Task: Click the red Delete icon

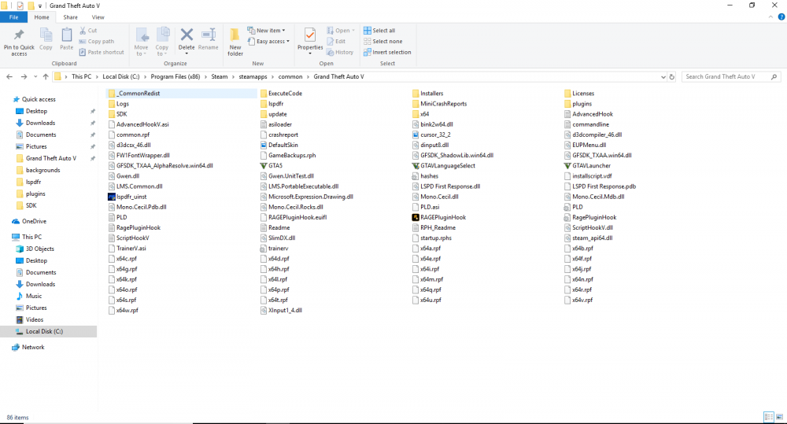Action: click(187, 35)
